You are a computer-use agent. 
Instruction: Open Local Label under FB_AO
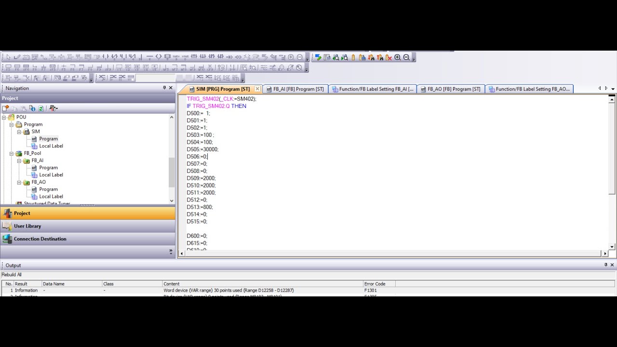(51, 197)
